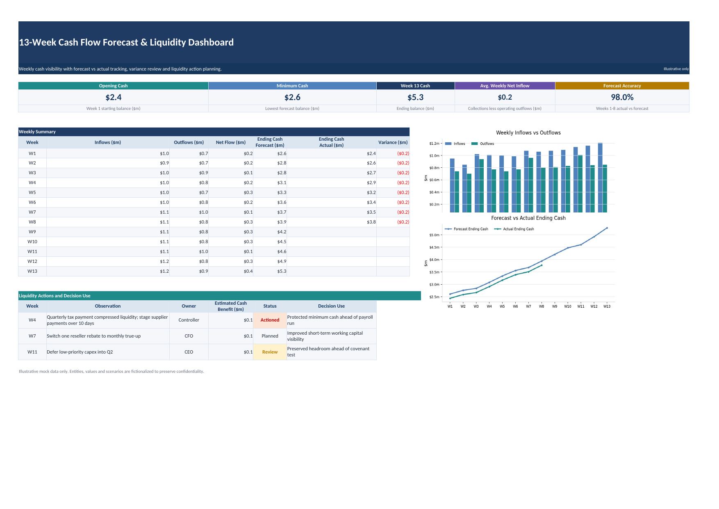Select the W9 ending cash forecast $4.2

coord(270,232)
